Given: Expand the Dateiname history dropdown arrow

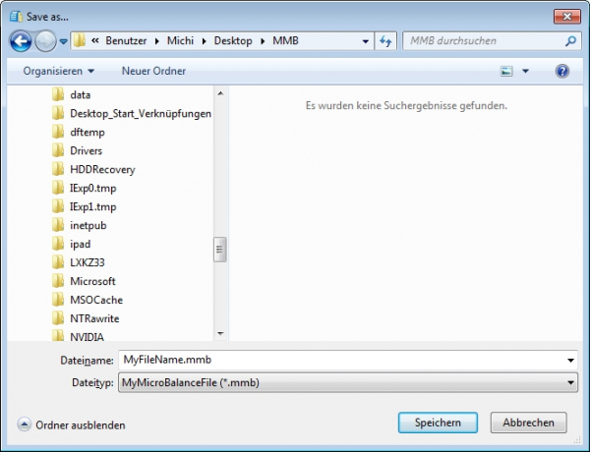Looking at the screenshot, I should tap(570, 361).
